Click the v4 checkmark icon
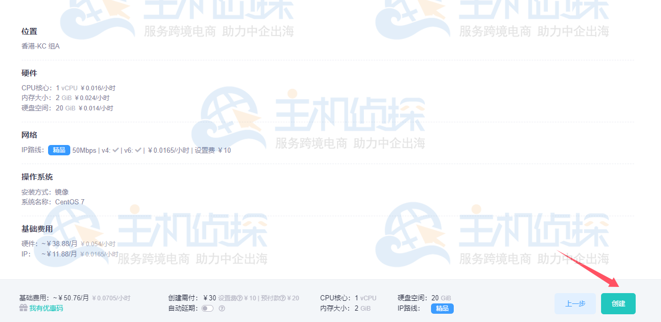 coord(116,150)
